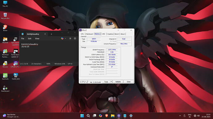Launch SeaTools from the desktop
The image size is (213, 119).
tap(5, 76)
